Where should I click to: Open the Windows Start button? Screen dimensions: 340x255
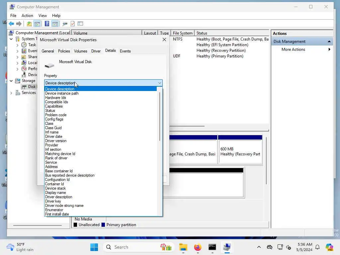[x=94, y=247]
